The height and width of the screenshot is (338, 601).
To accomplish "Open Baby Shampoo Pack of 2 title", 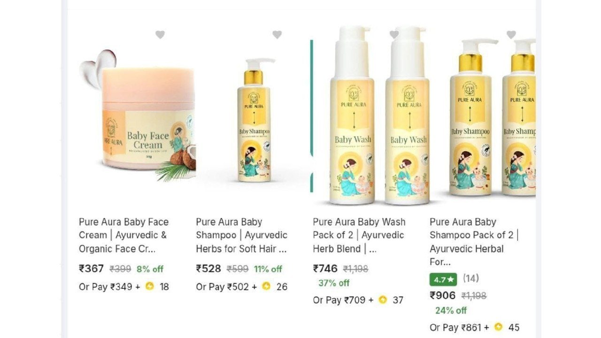I will pos(474,242).
